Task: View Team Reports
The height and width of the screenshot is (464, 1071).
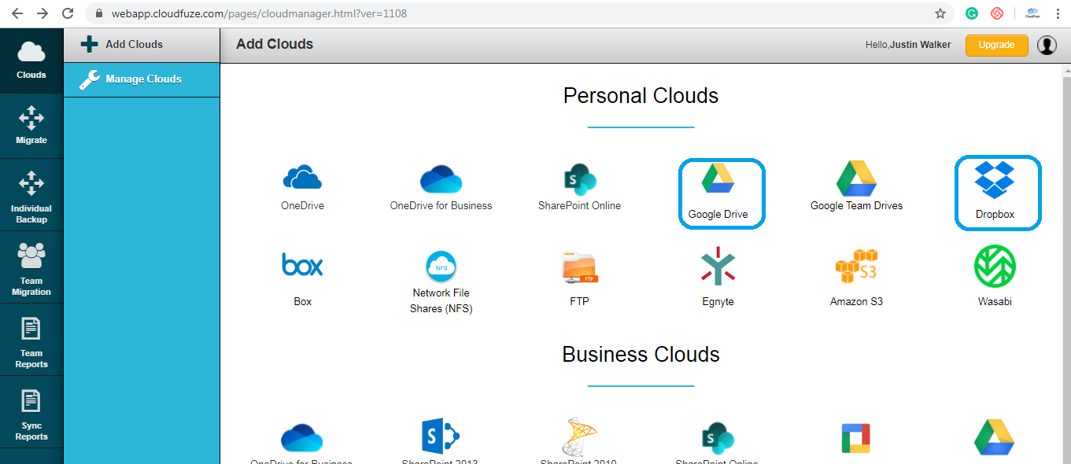Action: point(31,340)
